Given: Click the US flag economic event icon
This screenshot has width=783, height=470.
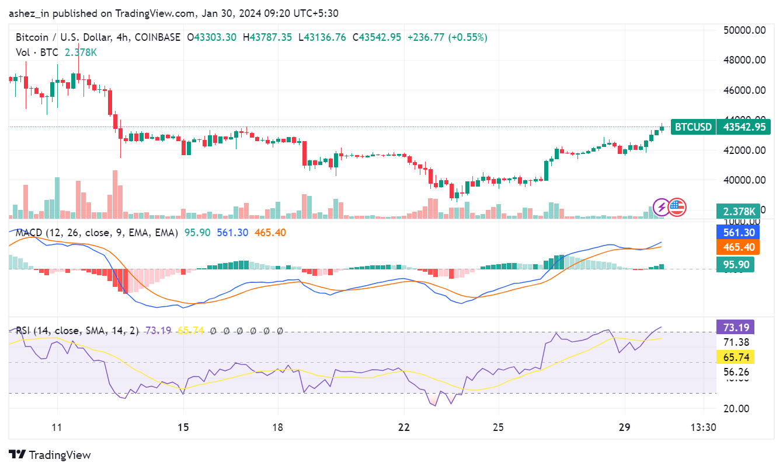Looking at the screenshot, I should pos(678,207).
